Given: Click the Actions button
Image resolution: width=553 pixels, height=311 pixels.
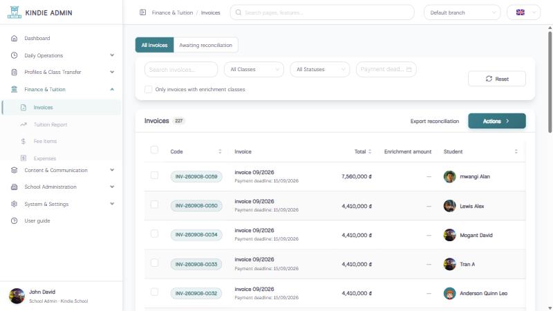Looking at the screenshot, I should point(497,121).
